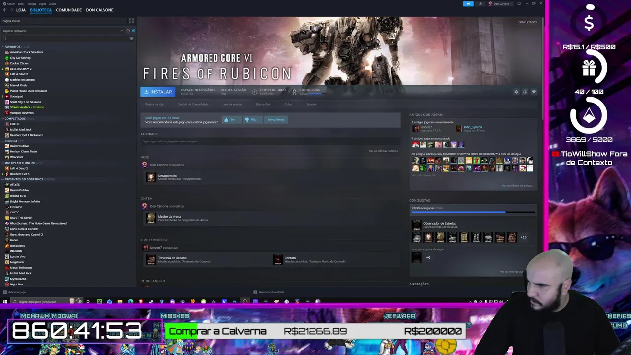Open the Ajuda menu
Screen dimensions: 631x355
pos(52,4)
